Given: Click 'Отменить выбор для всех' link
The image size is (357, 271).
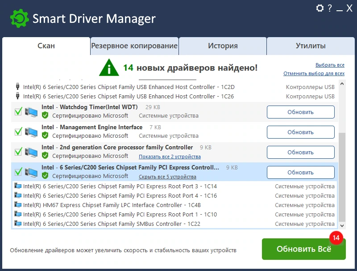Looking at the screenshot, I should [x=314, y=73].
